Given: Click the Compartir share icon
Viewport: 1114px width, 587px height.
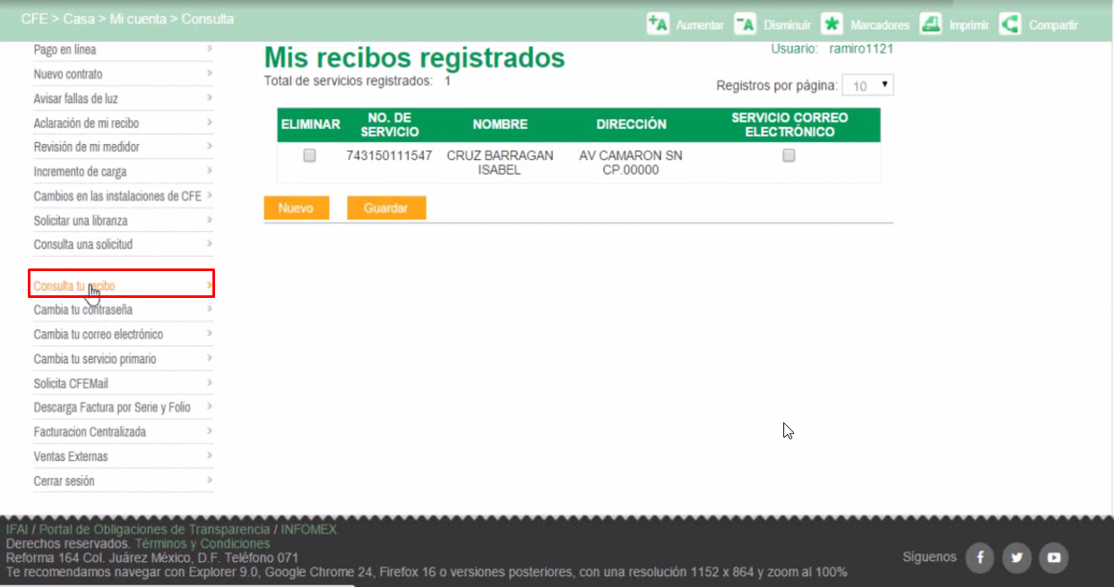Looking at the screenshot, I should (x=1010, y=24).
